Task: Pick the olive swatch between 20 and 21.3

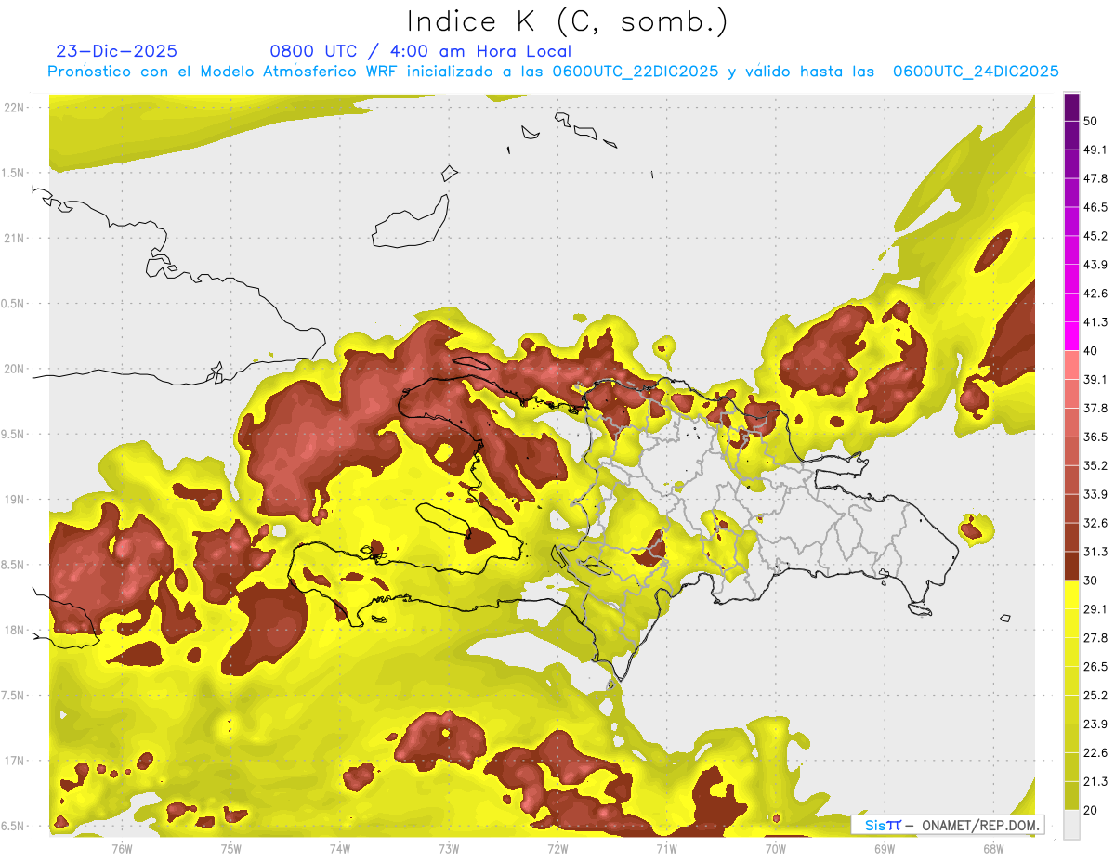Action: point(1071,796)
